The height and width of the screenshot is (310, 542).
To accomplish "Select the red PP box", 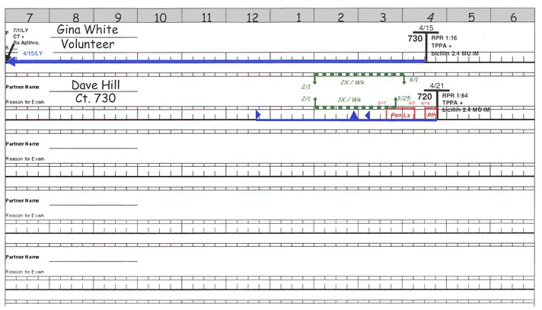I will click(x=432, y=114).
